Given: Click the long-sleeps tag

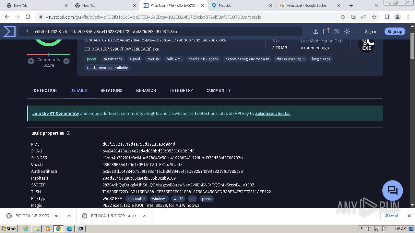Looking at the screenshot, I should coord(321,59).
